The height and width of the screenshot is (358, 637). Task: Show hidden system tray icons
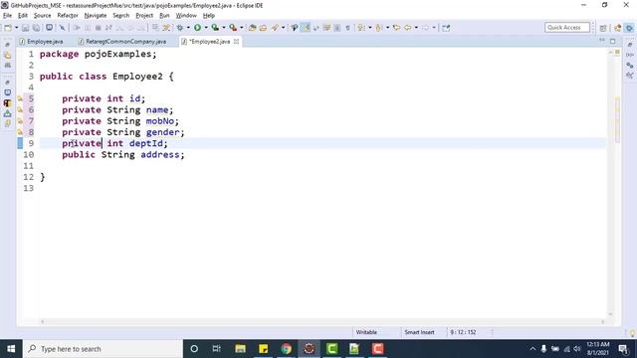[x=532, y=349]
